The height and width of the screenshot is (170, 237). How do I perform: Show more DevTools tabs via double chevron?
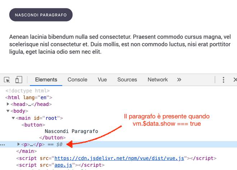click(x=179, y=80)
